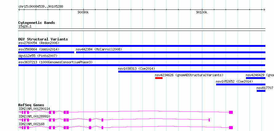Click the nsv1052652 (Coe2014) variant bar
Viewport: 274px width, 131px height.
point(241,84)
